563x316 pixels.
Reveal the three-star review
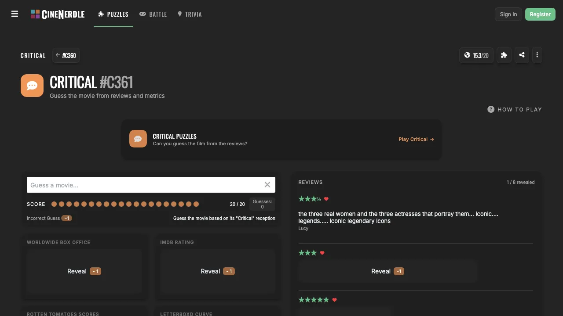pyautogui.click(x=388, y=271)
